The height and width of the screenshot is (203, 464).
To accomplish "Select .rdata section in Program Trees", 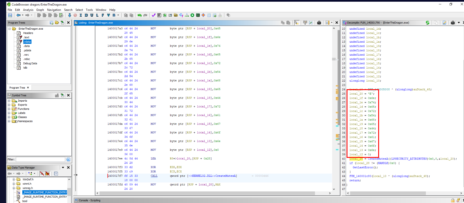I will click(x=27, y=42).
